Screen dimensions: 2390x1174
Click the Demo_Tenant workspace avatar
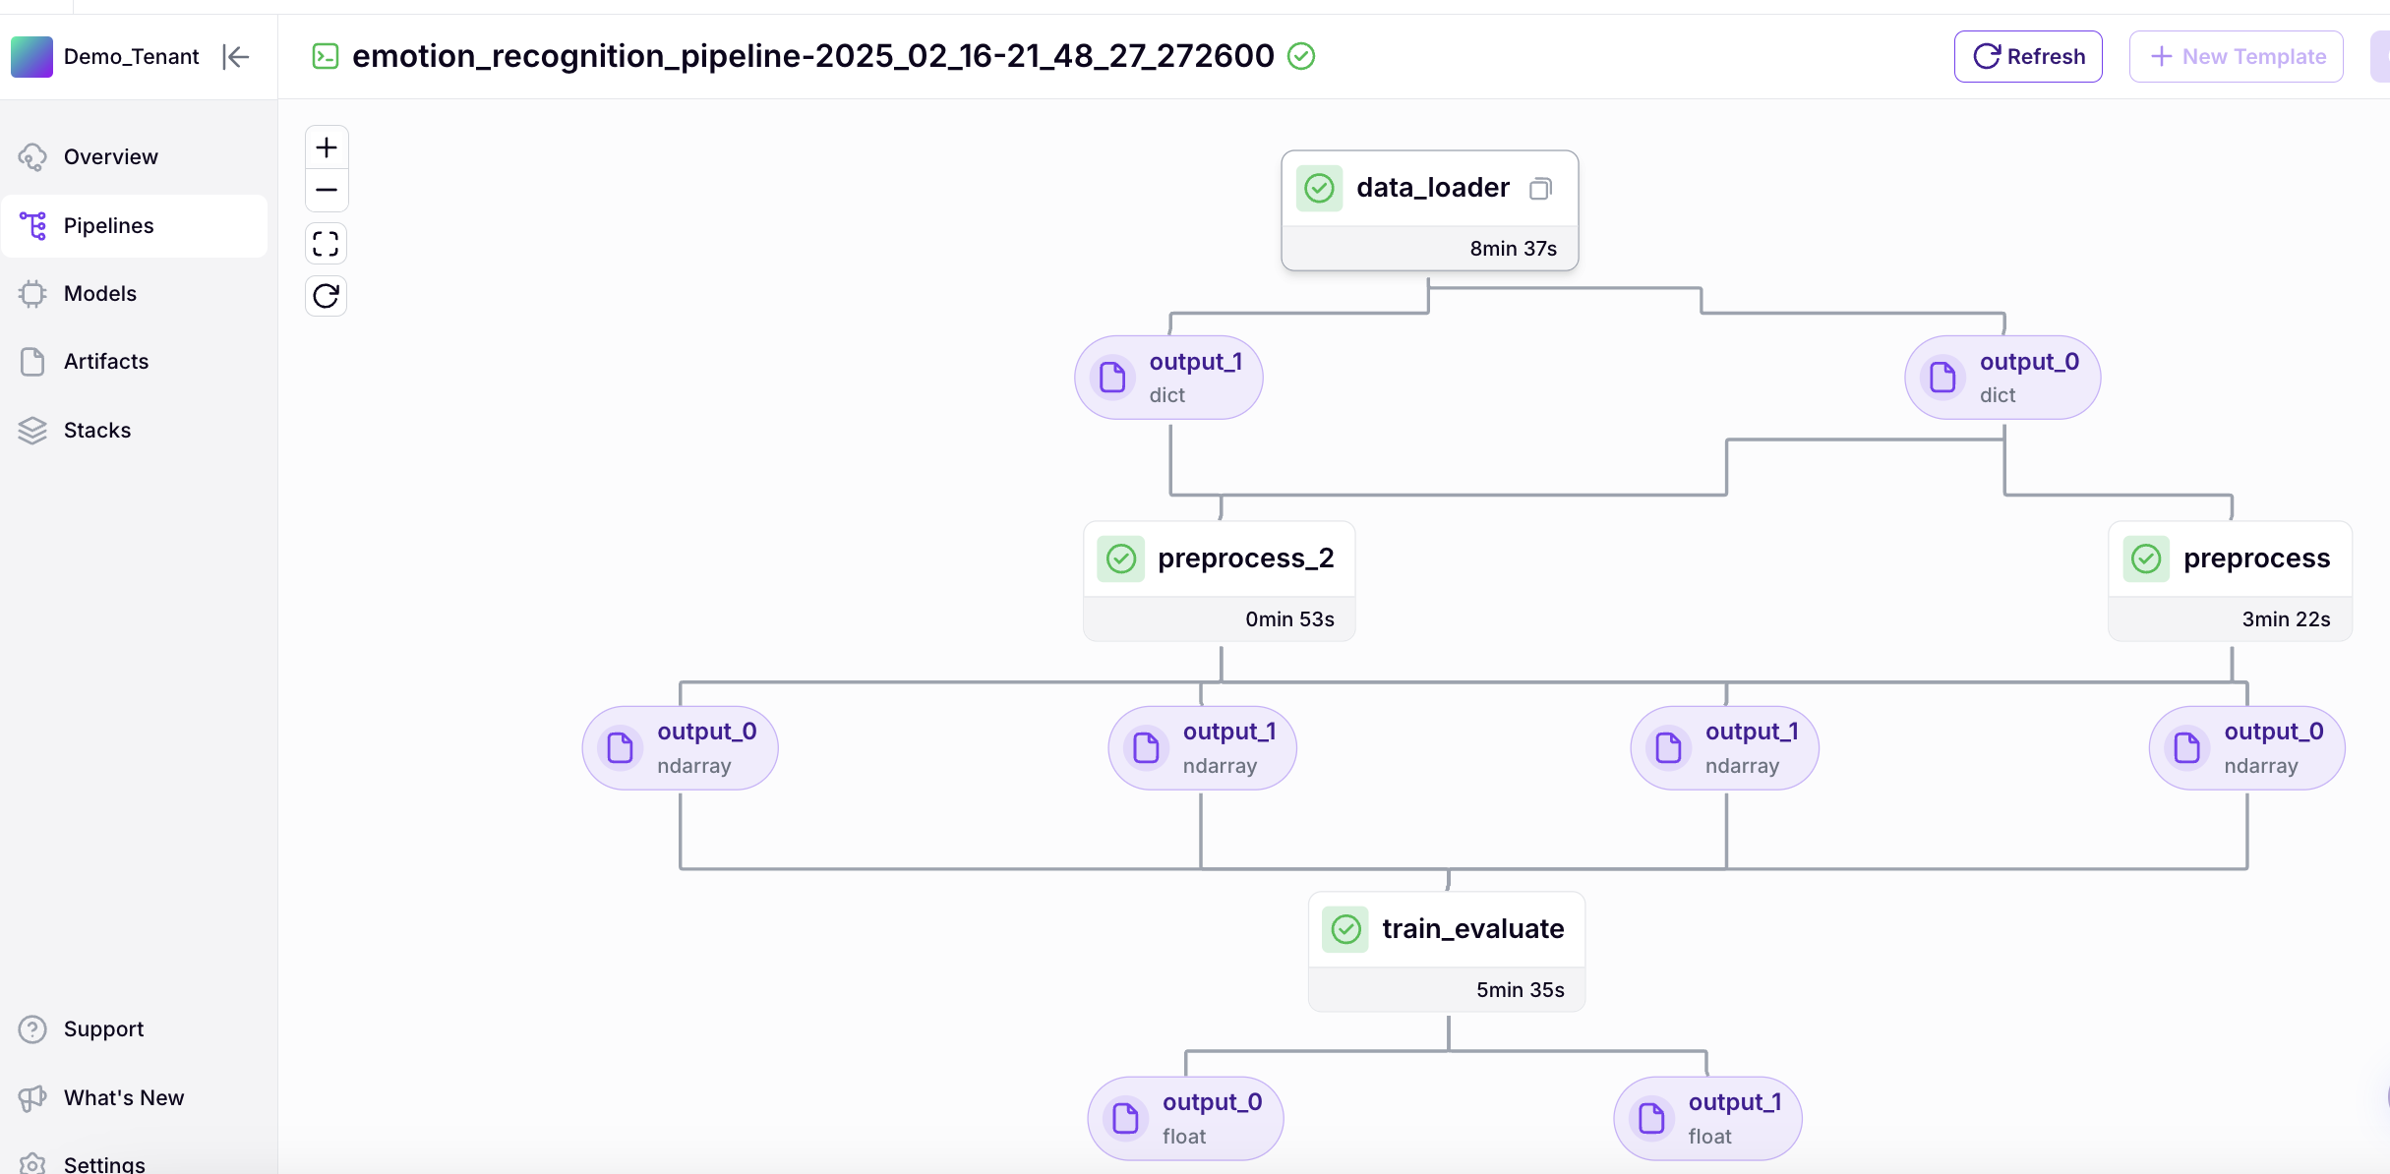(31, 57)
